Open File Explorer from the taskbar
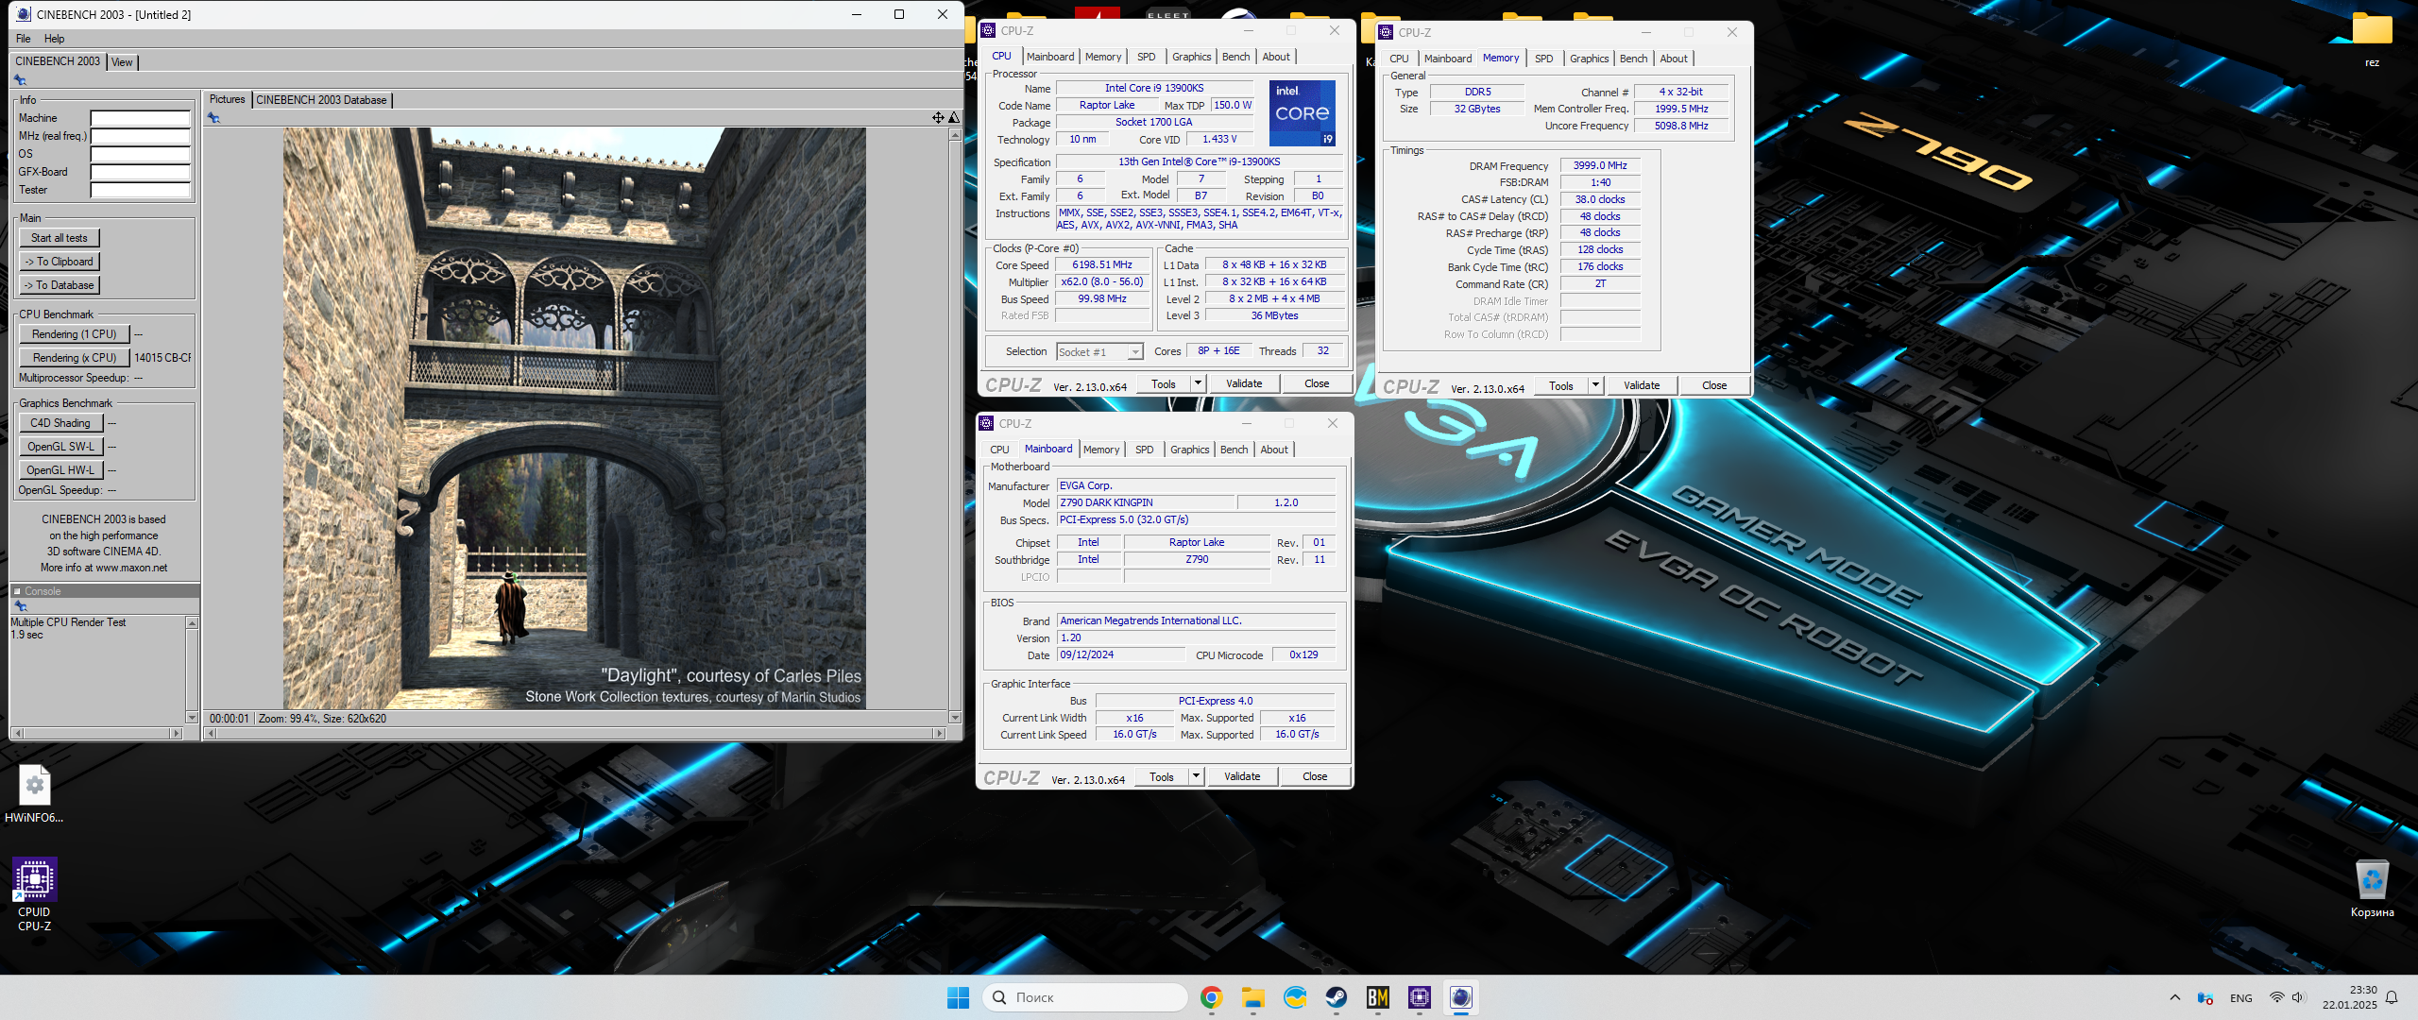 pyautogui.click(x=1253, y=997)
